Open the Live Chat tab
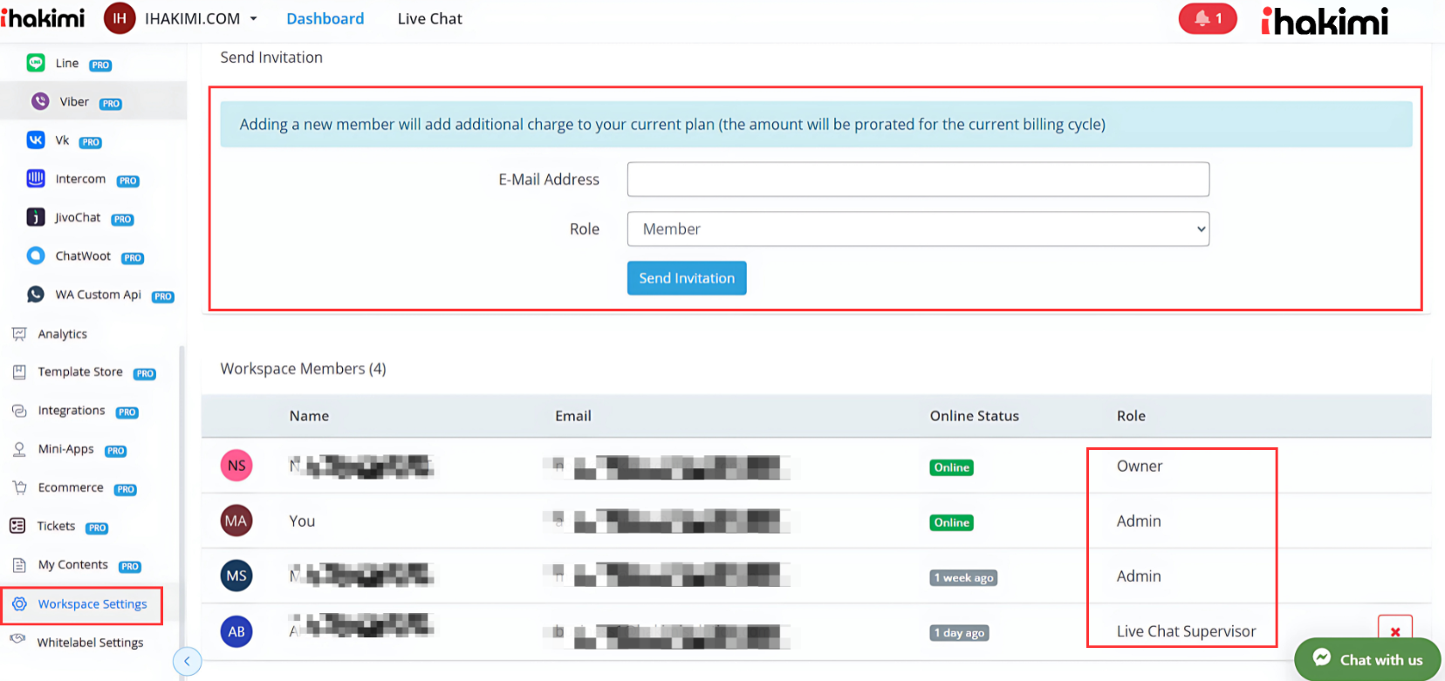Screen dimensions: 1445x681 click(x=429, y=18)
